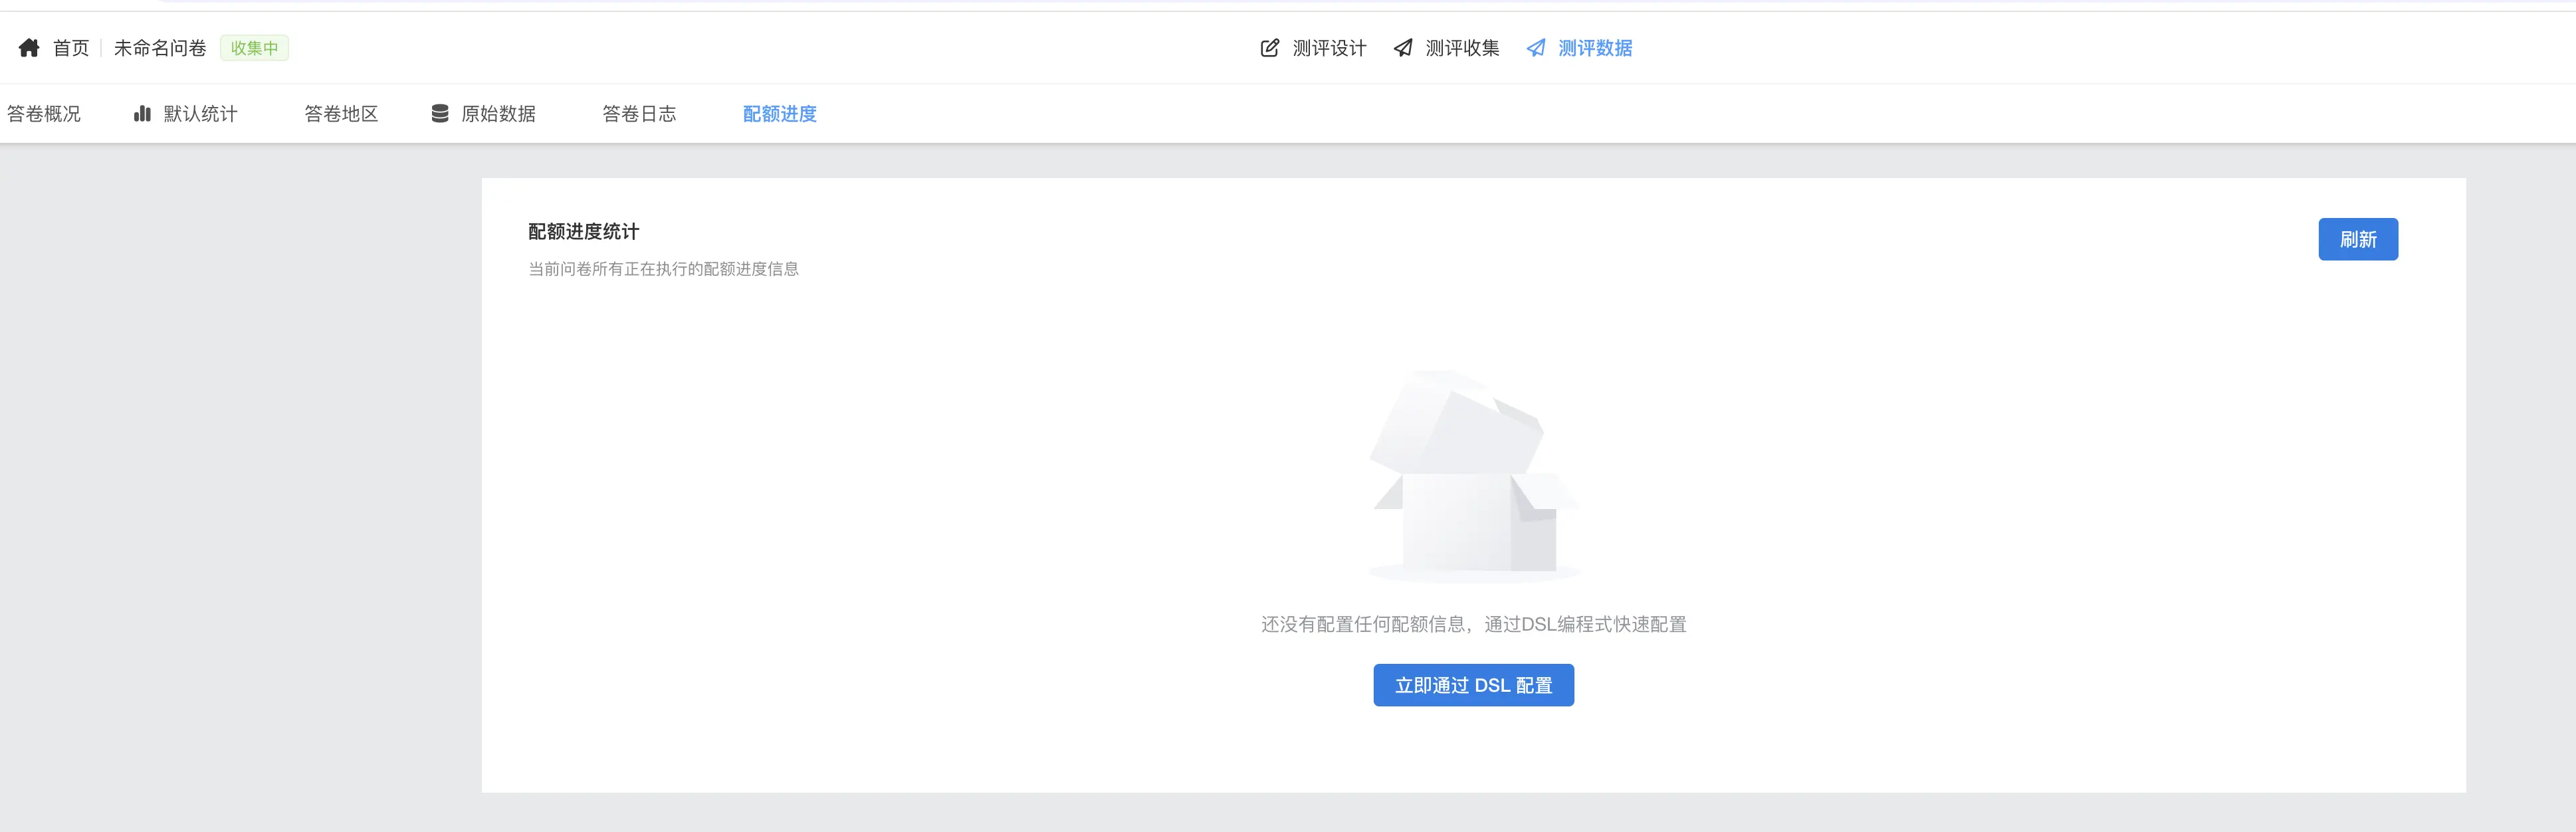Click the database icon beside 原始数据
This screenshot has width=2576, height=832.
(440, 114)
